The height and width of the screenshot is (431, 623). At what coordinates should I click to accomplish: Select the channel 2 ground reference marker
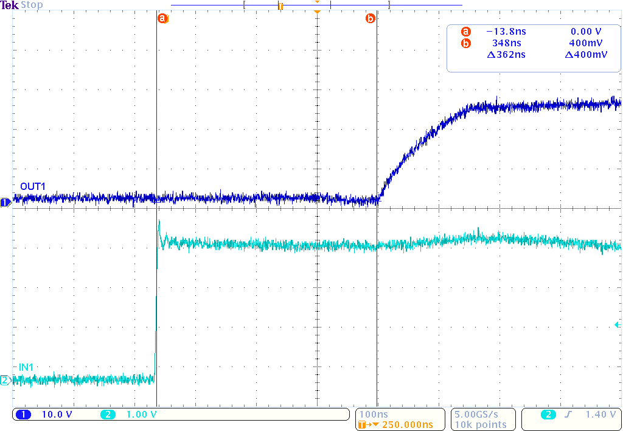pos(5,380)
